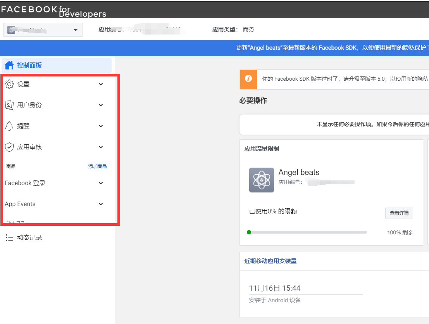This screenshot has width=429, height=324.
Task: Expand the 设置 section chevron
Action: pos(101,84)
